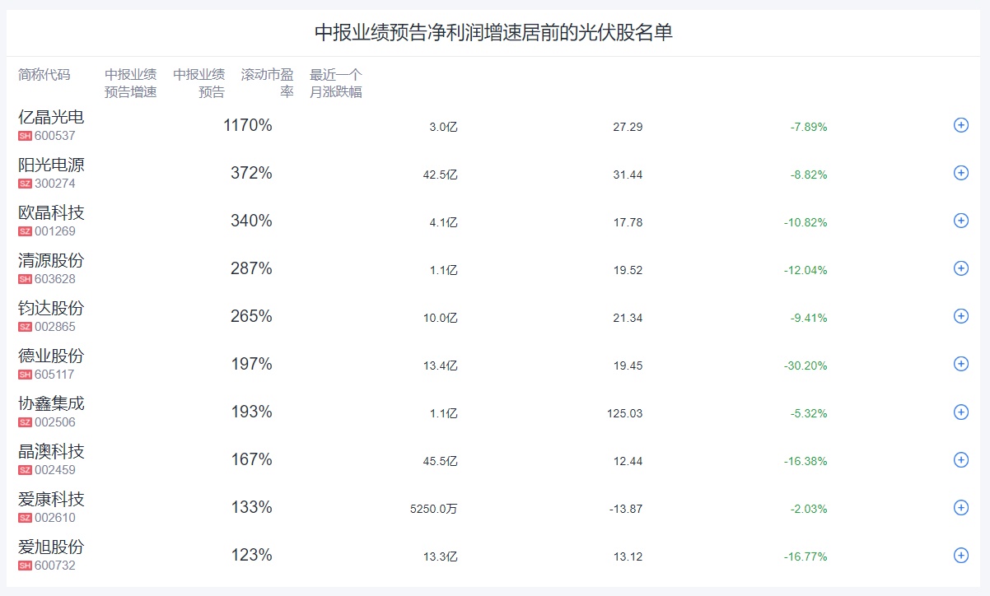Viewport: 990px width, 596px height.
Task: Add 阳光电源 with the plus icon
Action: 960,173
